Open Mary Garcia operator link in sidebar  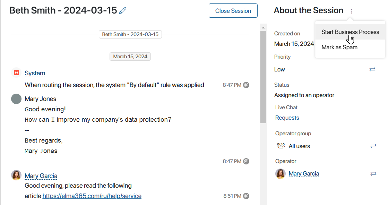[304, 173]
